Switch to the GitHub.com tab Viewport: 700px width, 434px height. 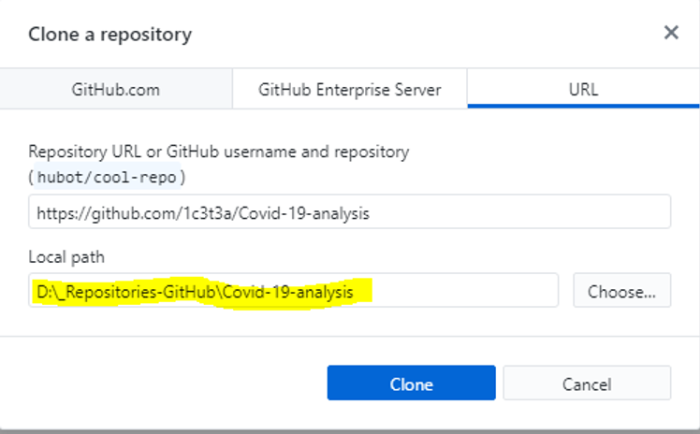tap(116, 91)
